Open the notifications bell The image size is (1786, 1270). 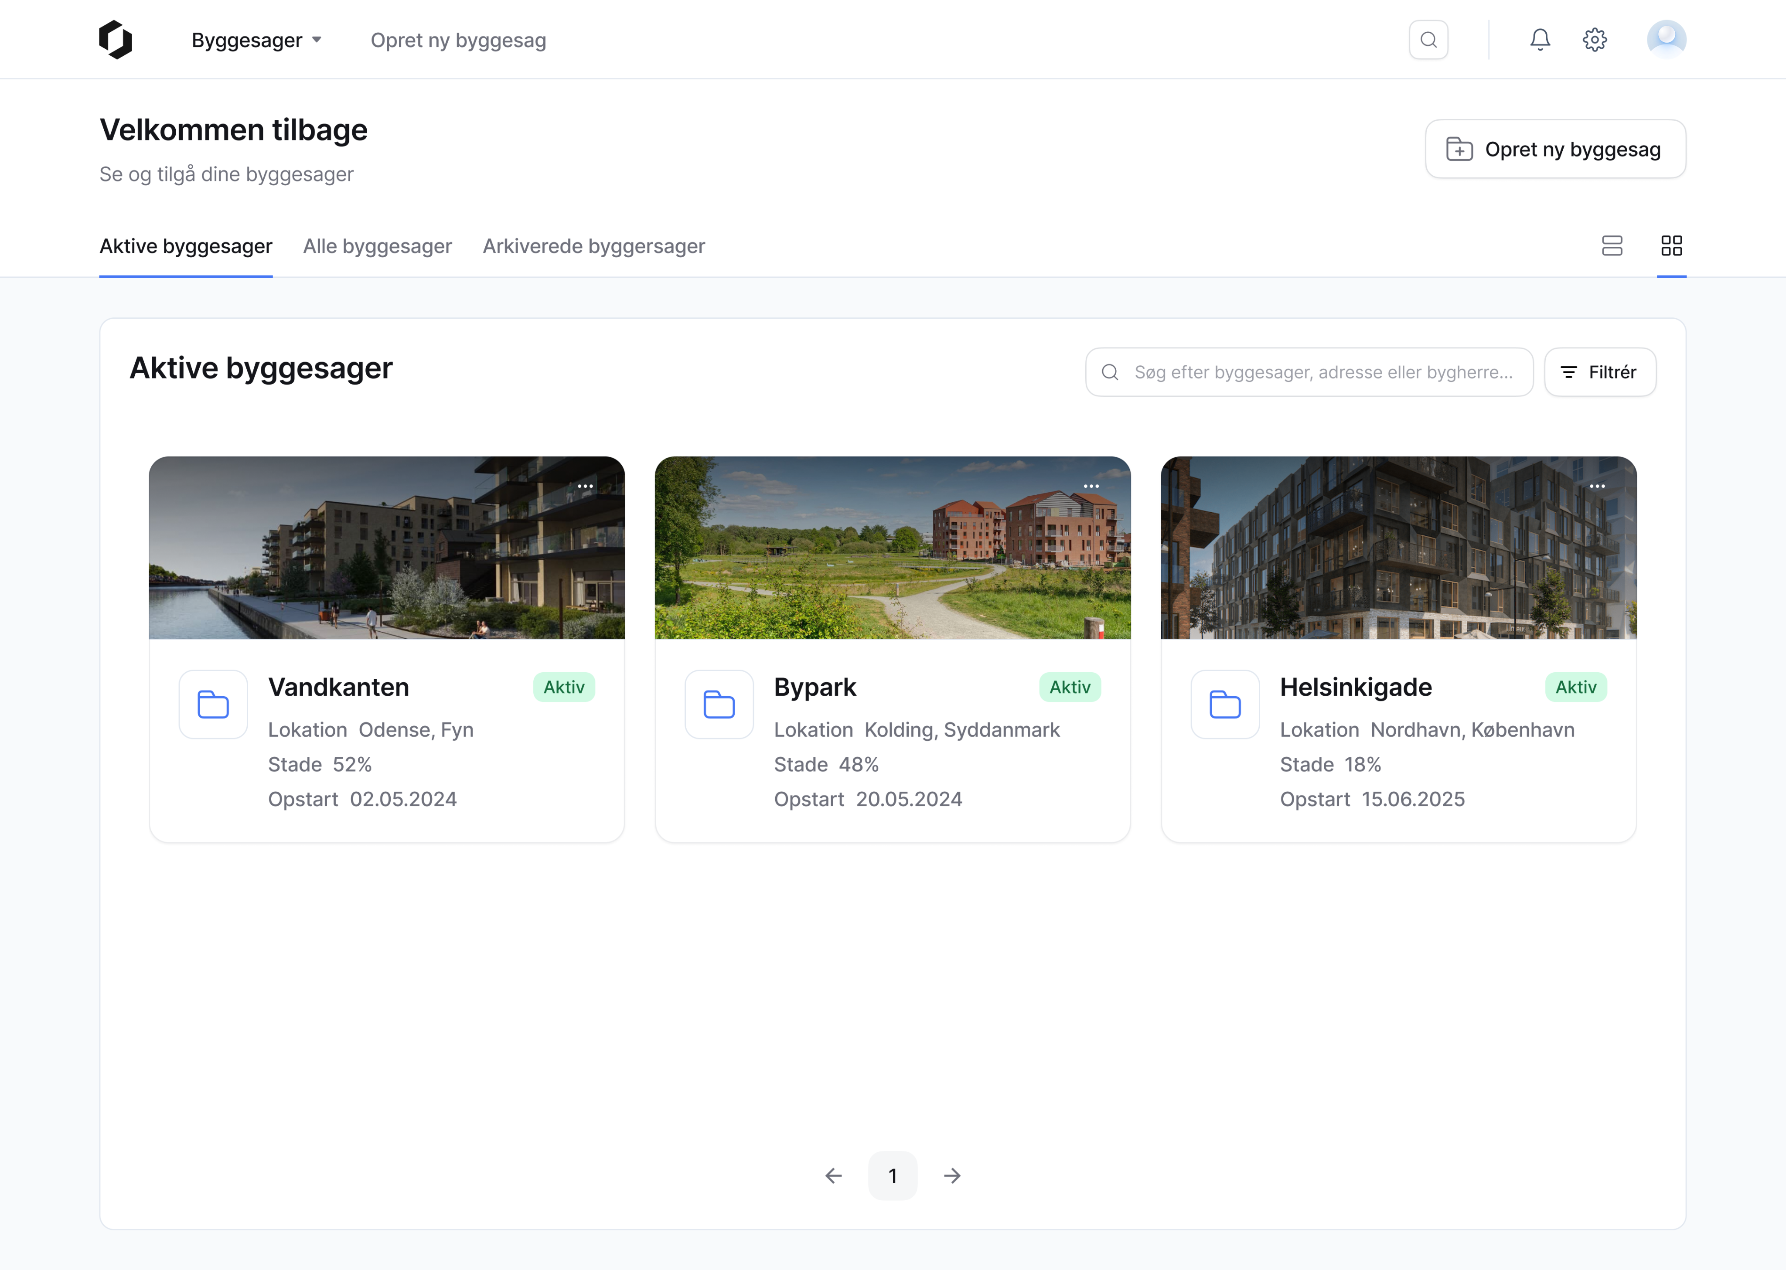[x=1540, y=40]
